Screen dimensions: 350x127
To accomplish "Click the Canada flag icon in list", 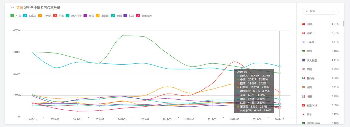I will tap(303, 33).
